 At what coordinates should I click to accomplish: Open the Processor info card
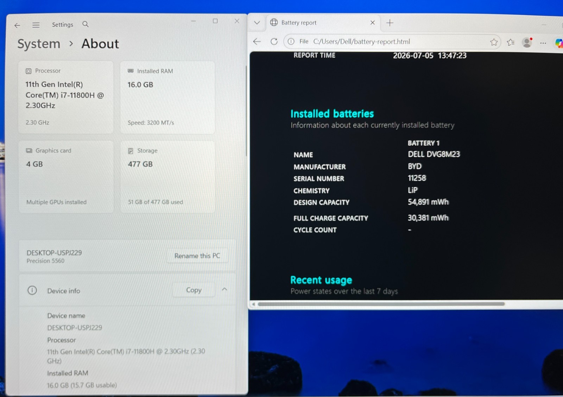(x=66, y=97)
